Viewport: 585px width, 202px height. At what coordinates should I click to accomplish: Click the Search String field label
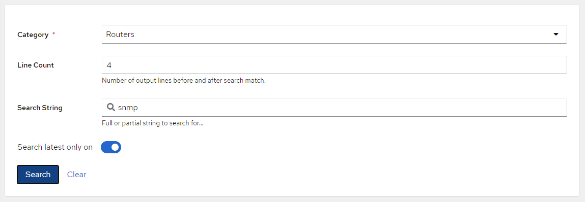pos(40,108)
